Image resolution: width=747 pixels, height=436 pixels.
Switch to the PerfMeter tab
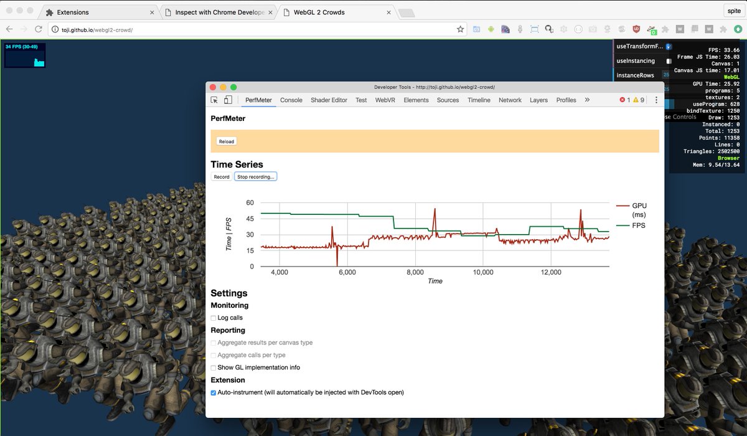[x=258, y=100]
